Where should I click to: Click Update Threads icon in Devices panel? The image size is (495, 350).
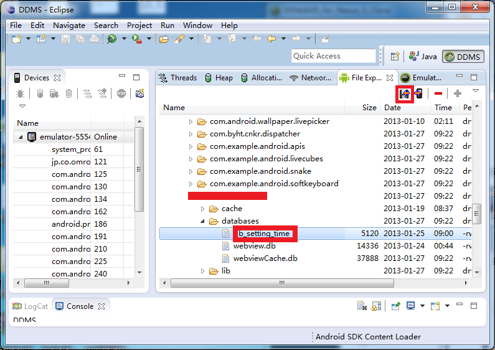87,93
